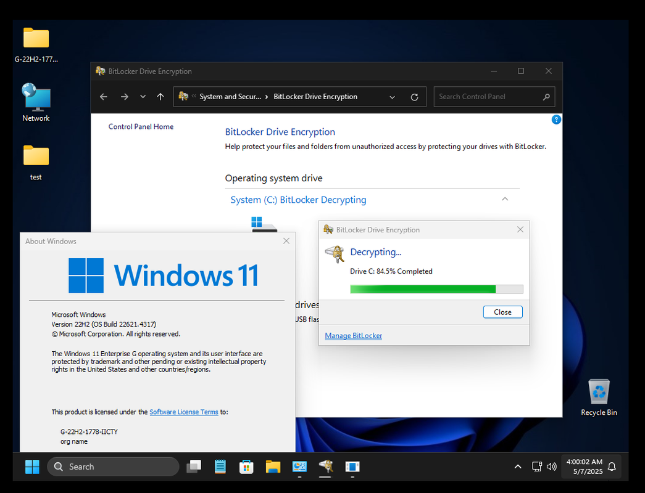Click the address bar BitLocker key icon
Image resolution: width=645 pixels, height=493 pixels.
pos(183,96)
